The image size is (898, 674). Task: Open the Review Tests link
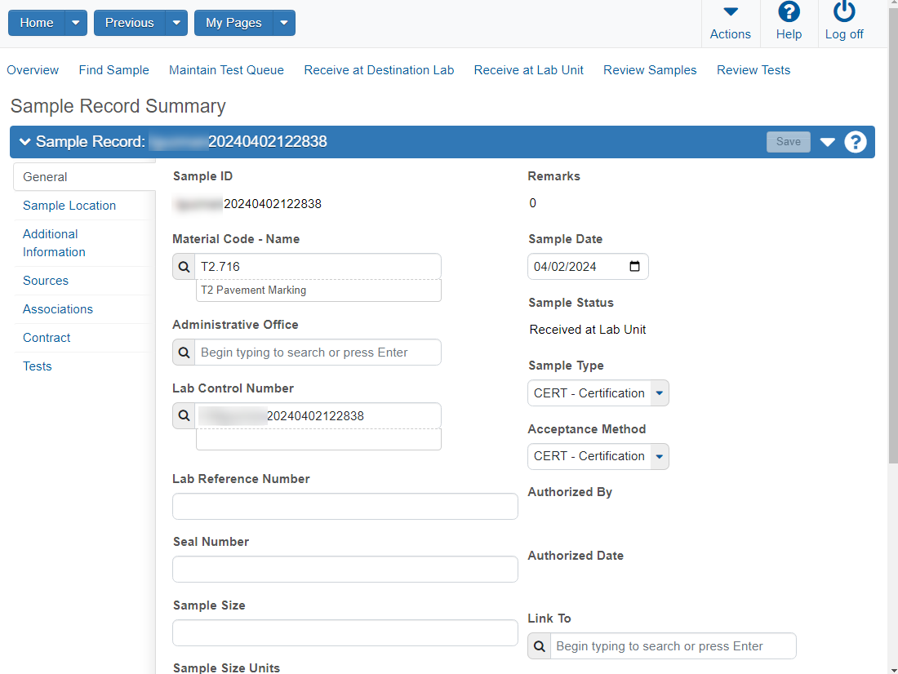point(754,70)
